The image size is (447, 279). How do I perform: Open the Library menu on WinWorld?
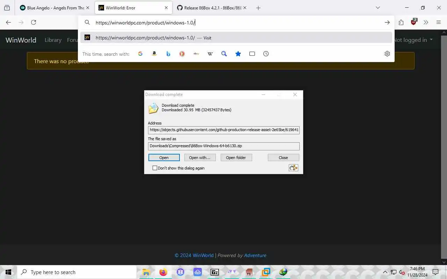(53, 40)
